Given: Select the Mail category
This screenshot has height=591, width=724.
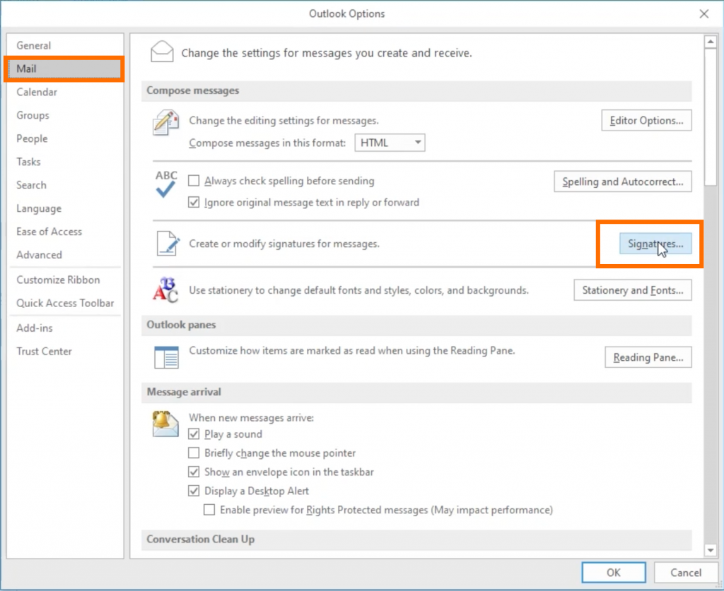Looking at the screenshot, I should coord(65,68).
